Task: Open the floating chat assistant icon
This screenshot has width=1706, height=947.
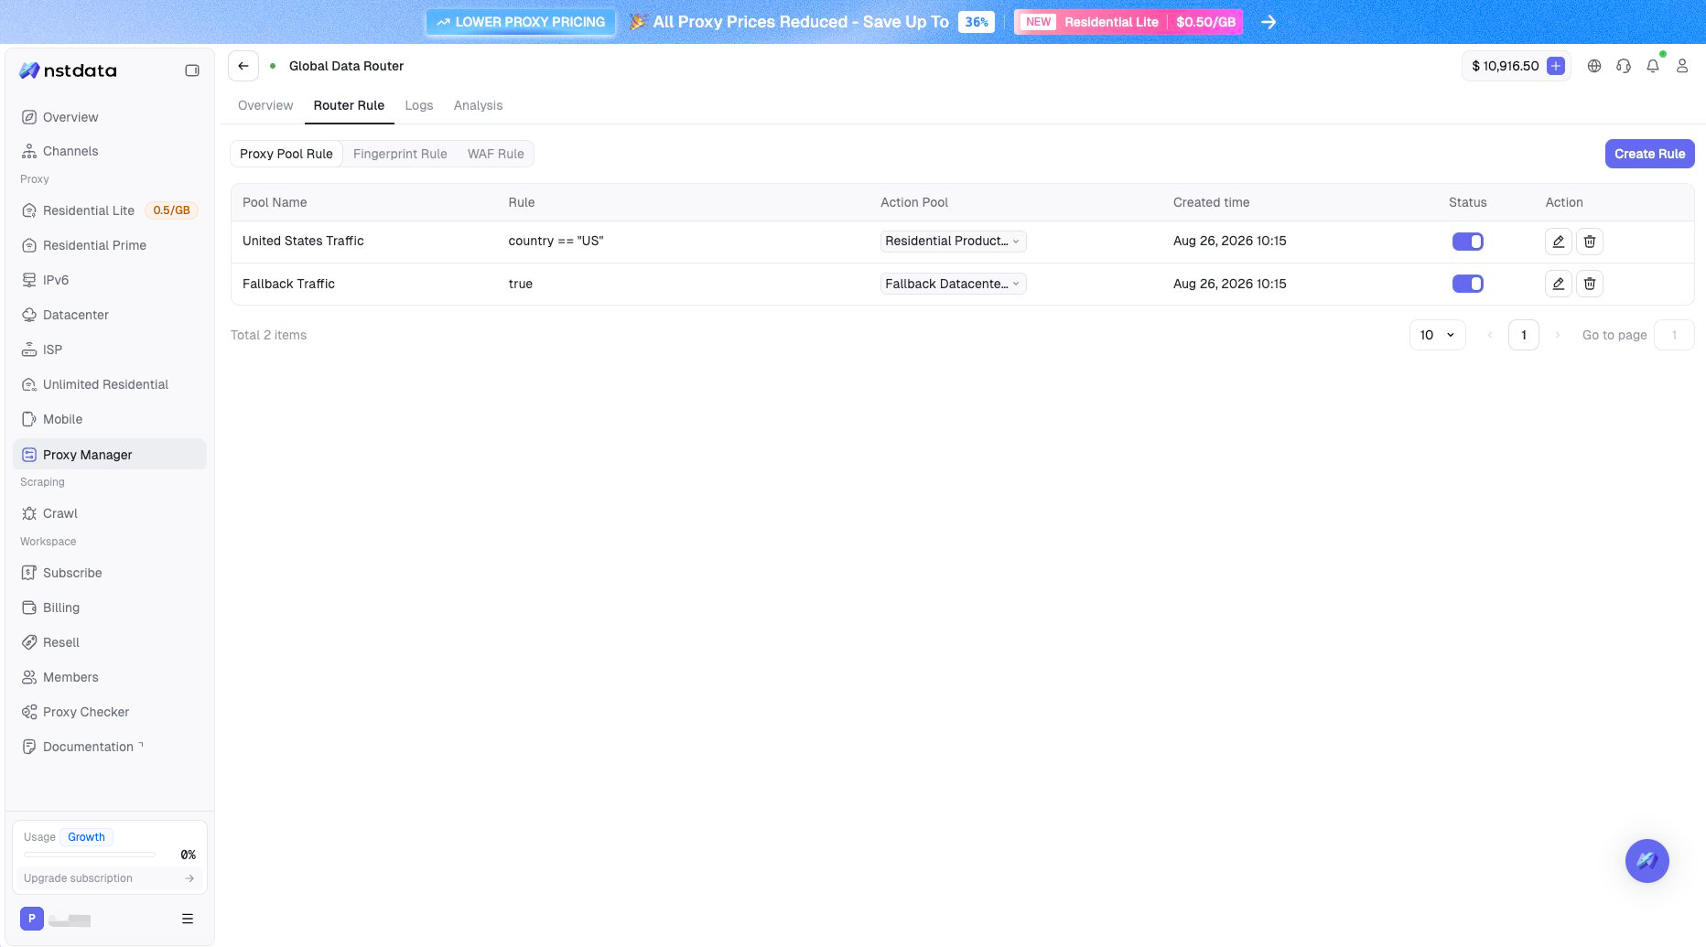Action: 1647,861
